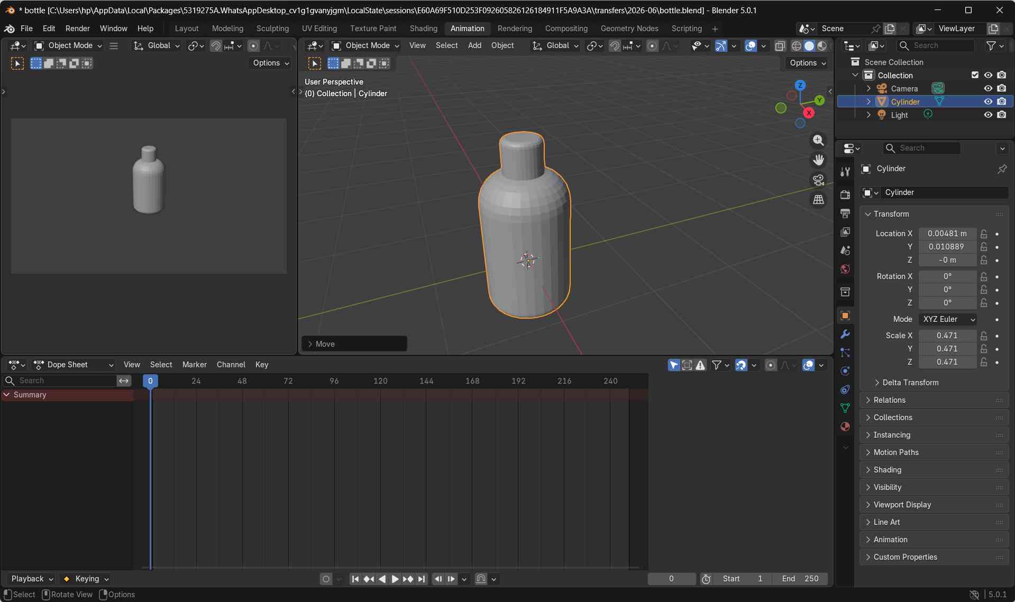The height and width of the screenshot is (602, 1015).
Task: Activate the viewport Zoom magnifier icon
Action: coord(818,140)
